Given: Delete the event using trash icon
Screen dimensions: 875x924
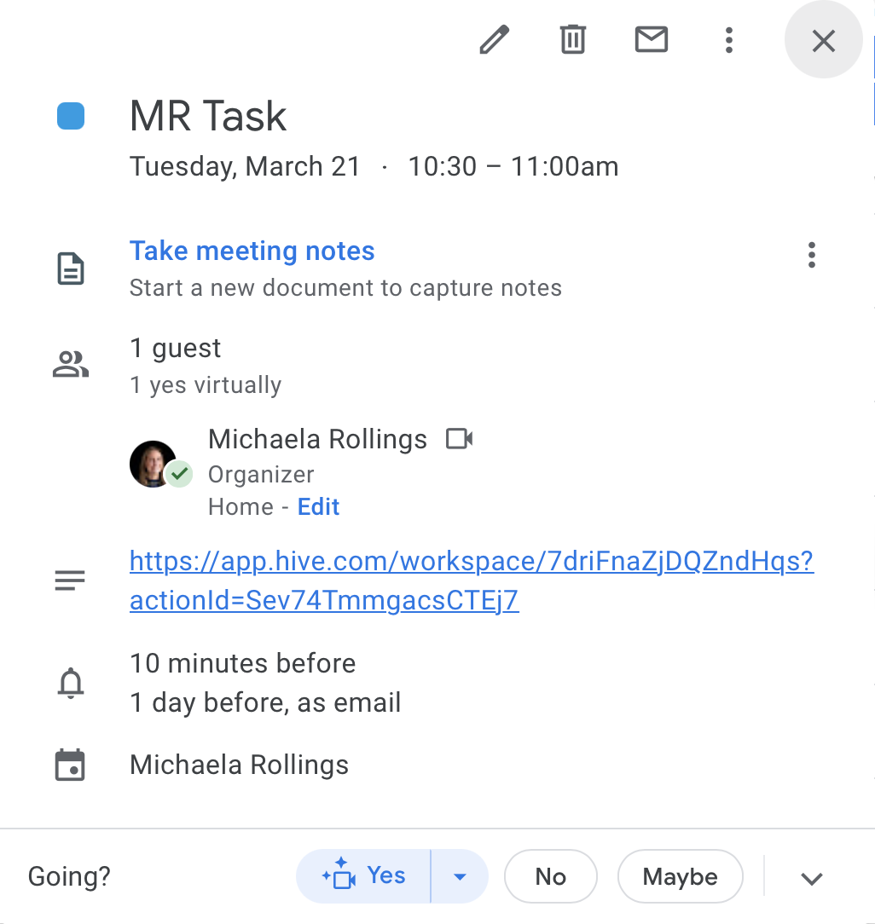Looking at the screenshot, I should [x=572, y=39].
